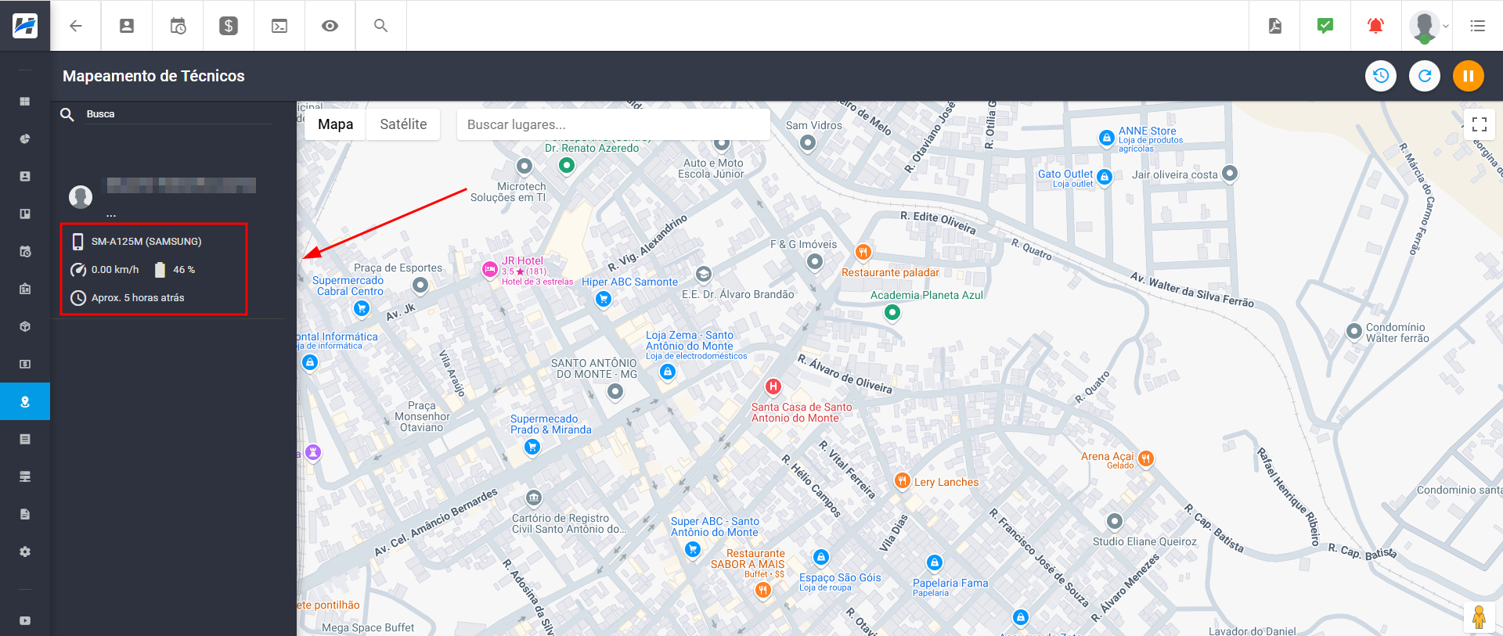The width and height of the screenshot is (1503, 636).
Task: Open pie chart reports icon in sidebar
Action: point(25,139)
